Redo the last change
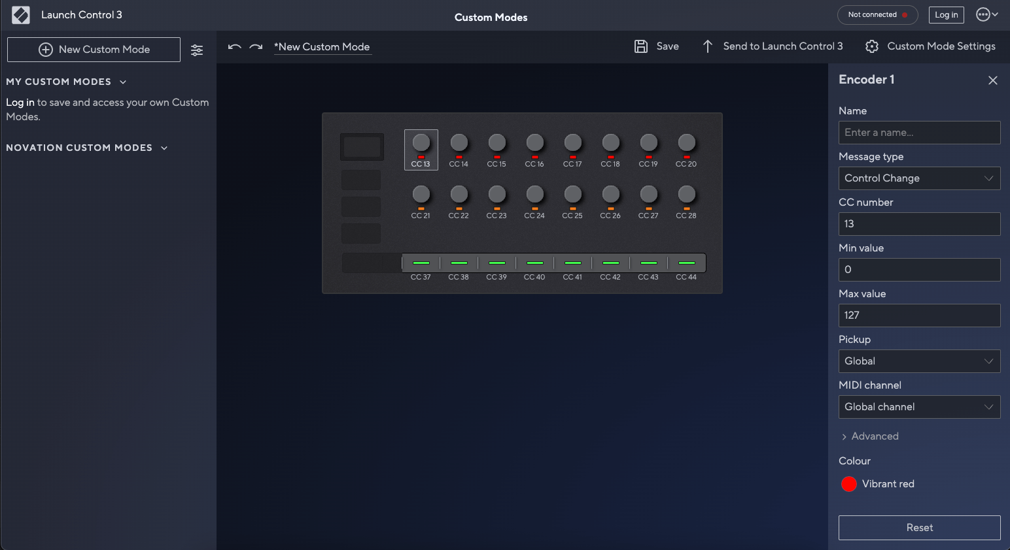Viewport: 1010px width, 550px height. [x=256, y=47]
